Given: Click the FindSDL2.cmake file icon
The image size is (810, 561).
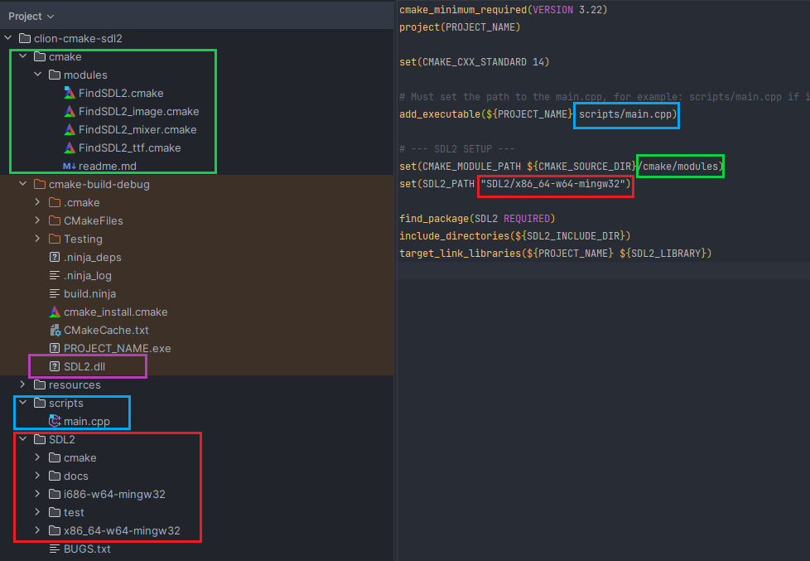Looking at the screenshot, I should (x=70, y=93).
